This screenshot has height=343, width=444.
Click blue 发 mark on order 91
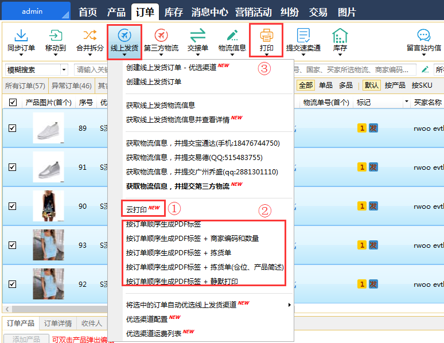pos(373,167)
